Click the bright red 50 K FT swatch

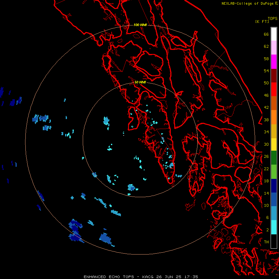click(x=274, y=89)
